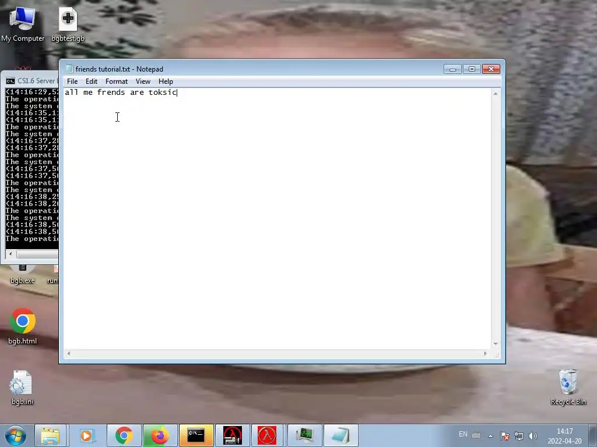Launch Windows Media Player from taskbar
597x447 pixels.
(87, 435)
